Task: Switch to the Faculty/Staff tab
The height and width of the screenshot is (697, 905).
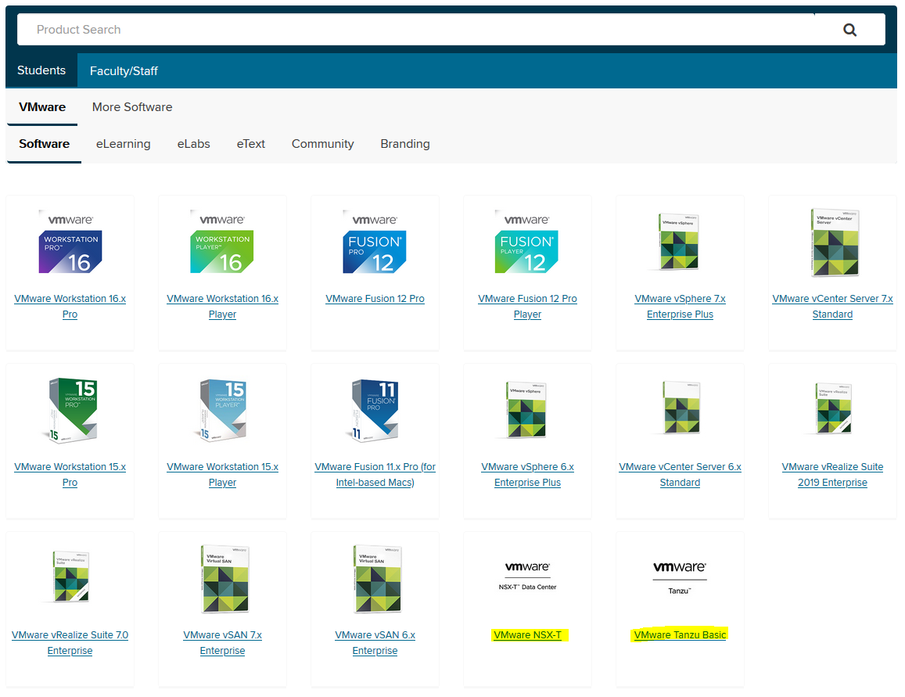Action: pyautogui.click(x=124, y=70)
